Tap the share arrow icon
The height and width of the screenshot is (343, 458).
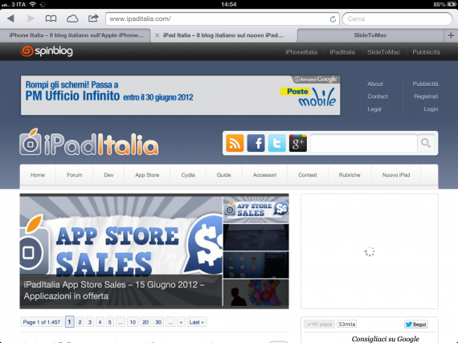[x=93, y=18]
